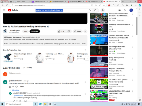Image resolution: width=142 pixels, height=106 pixels.
Task: Open options for trojan virus video
Action: [132, 25]
